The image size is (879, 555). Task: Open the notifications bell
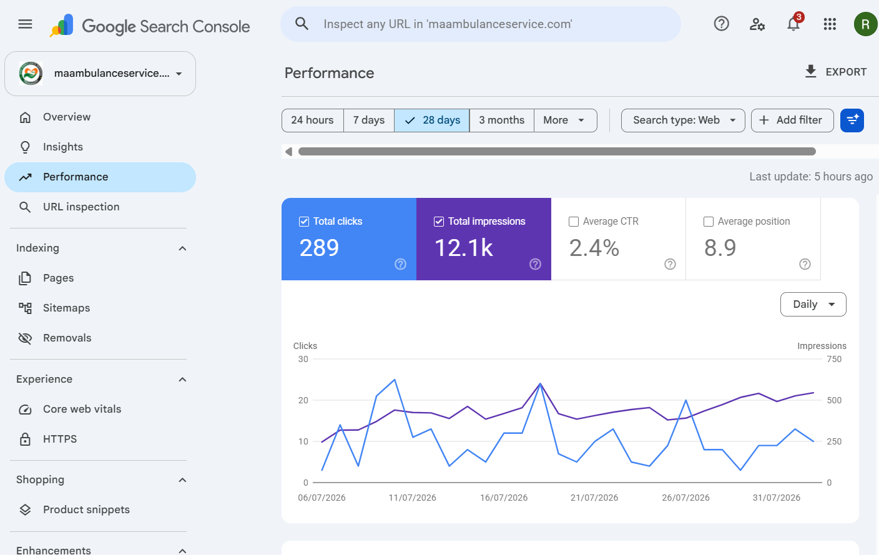click(x=793, y=24)
